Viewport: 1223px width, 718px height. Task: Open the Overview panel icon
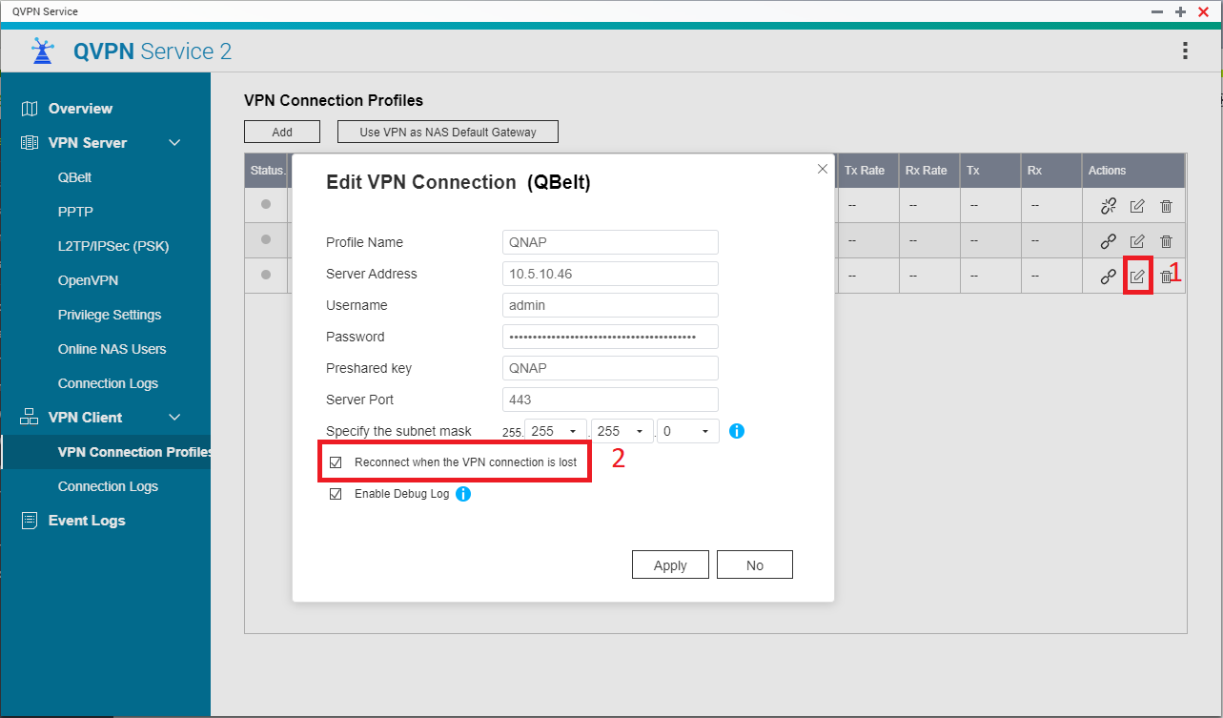click(30, 108)
